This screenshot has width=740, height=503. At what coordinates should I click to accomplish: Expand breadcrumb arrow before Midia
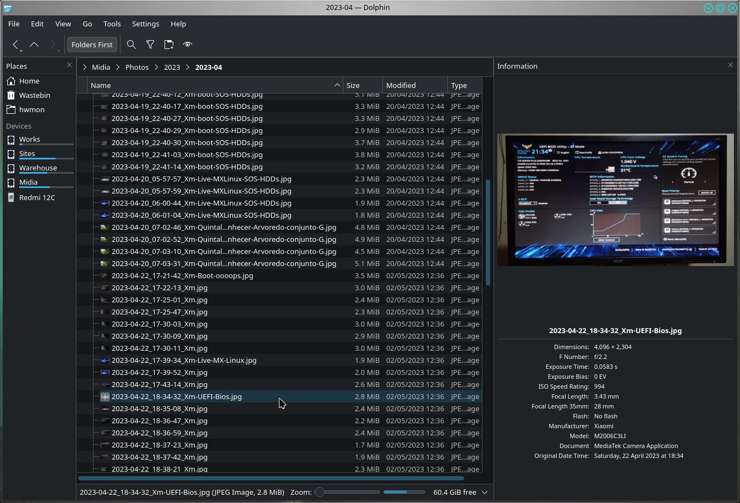click(84, 67)
